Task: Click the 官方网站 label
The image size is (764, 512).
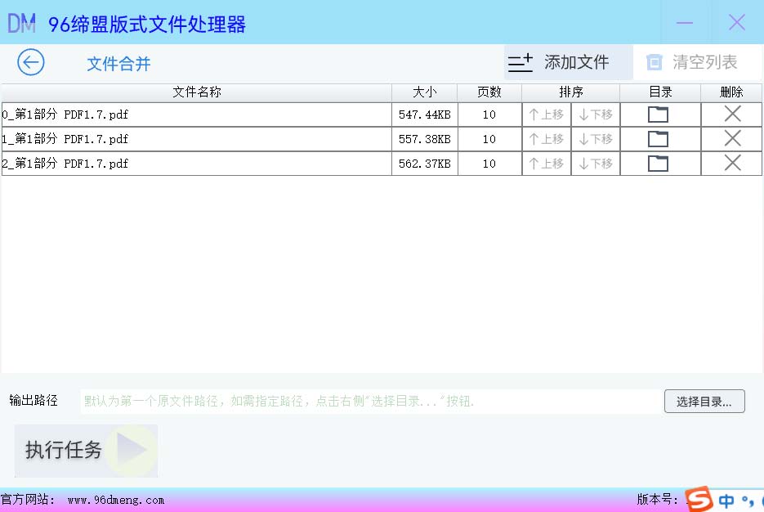Action: click(x=28, y=499)
